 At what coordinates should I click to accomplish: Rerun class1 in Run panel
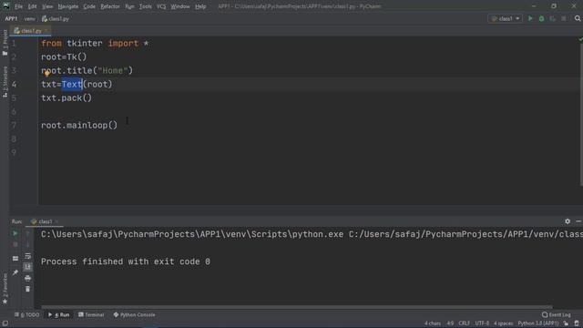click(15, 233)
